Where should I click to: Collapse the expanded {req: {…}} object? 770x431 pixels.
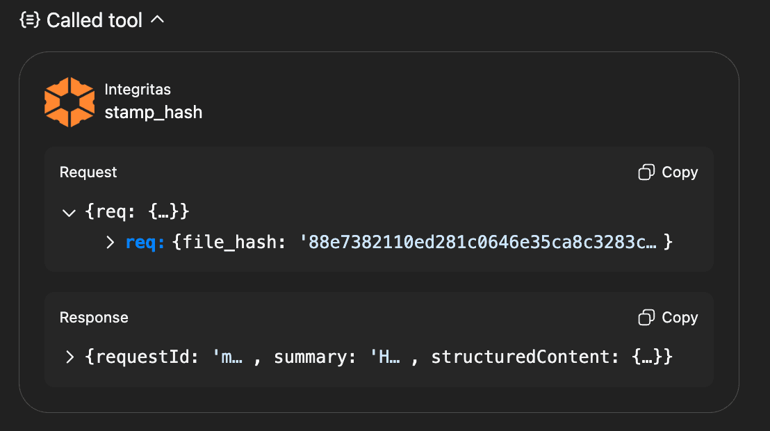[x=69, y=212]
